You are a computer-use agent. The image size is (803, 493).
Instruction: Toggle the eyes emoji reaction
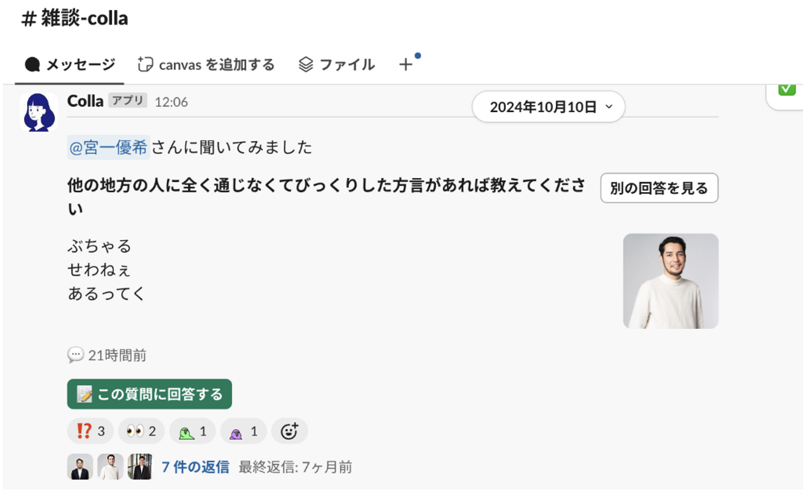(141, 431)
